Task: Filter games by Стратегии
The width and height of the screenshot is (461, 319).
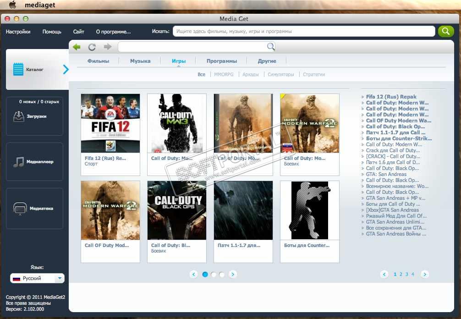Action: tap(314, 75)
